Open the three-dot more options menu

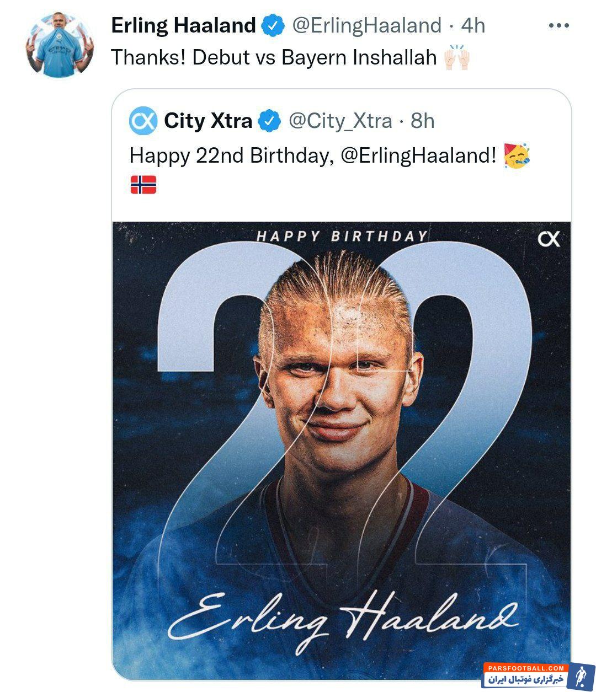pos(558,26)
